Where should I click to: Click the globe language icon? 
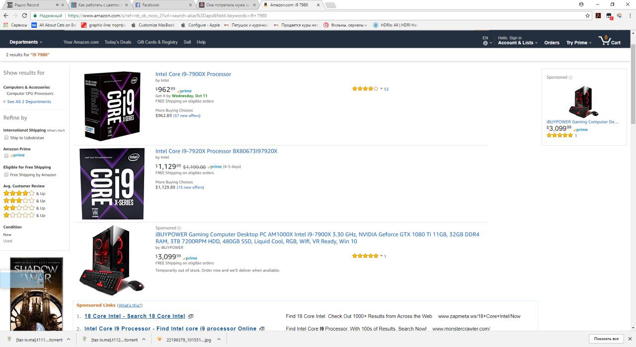tap(485, 43)
